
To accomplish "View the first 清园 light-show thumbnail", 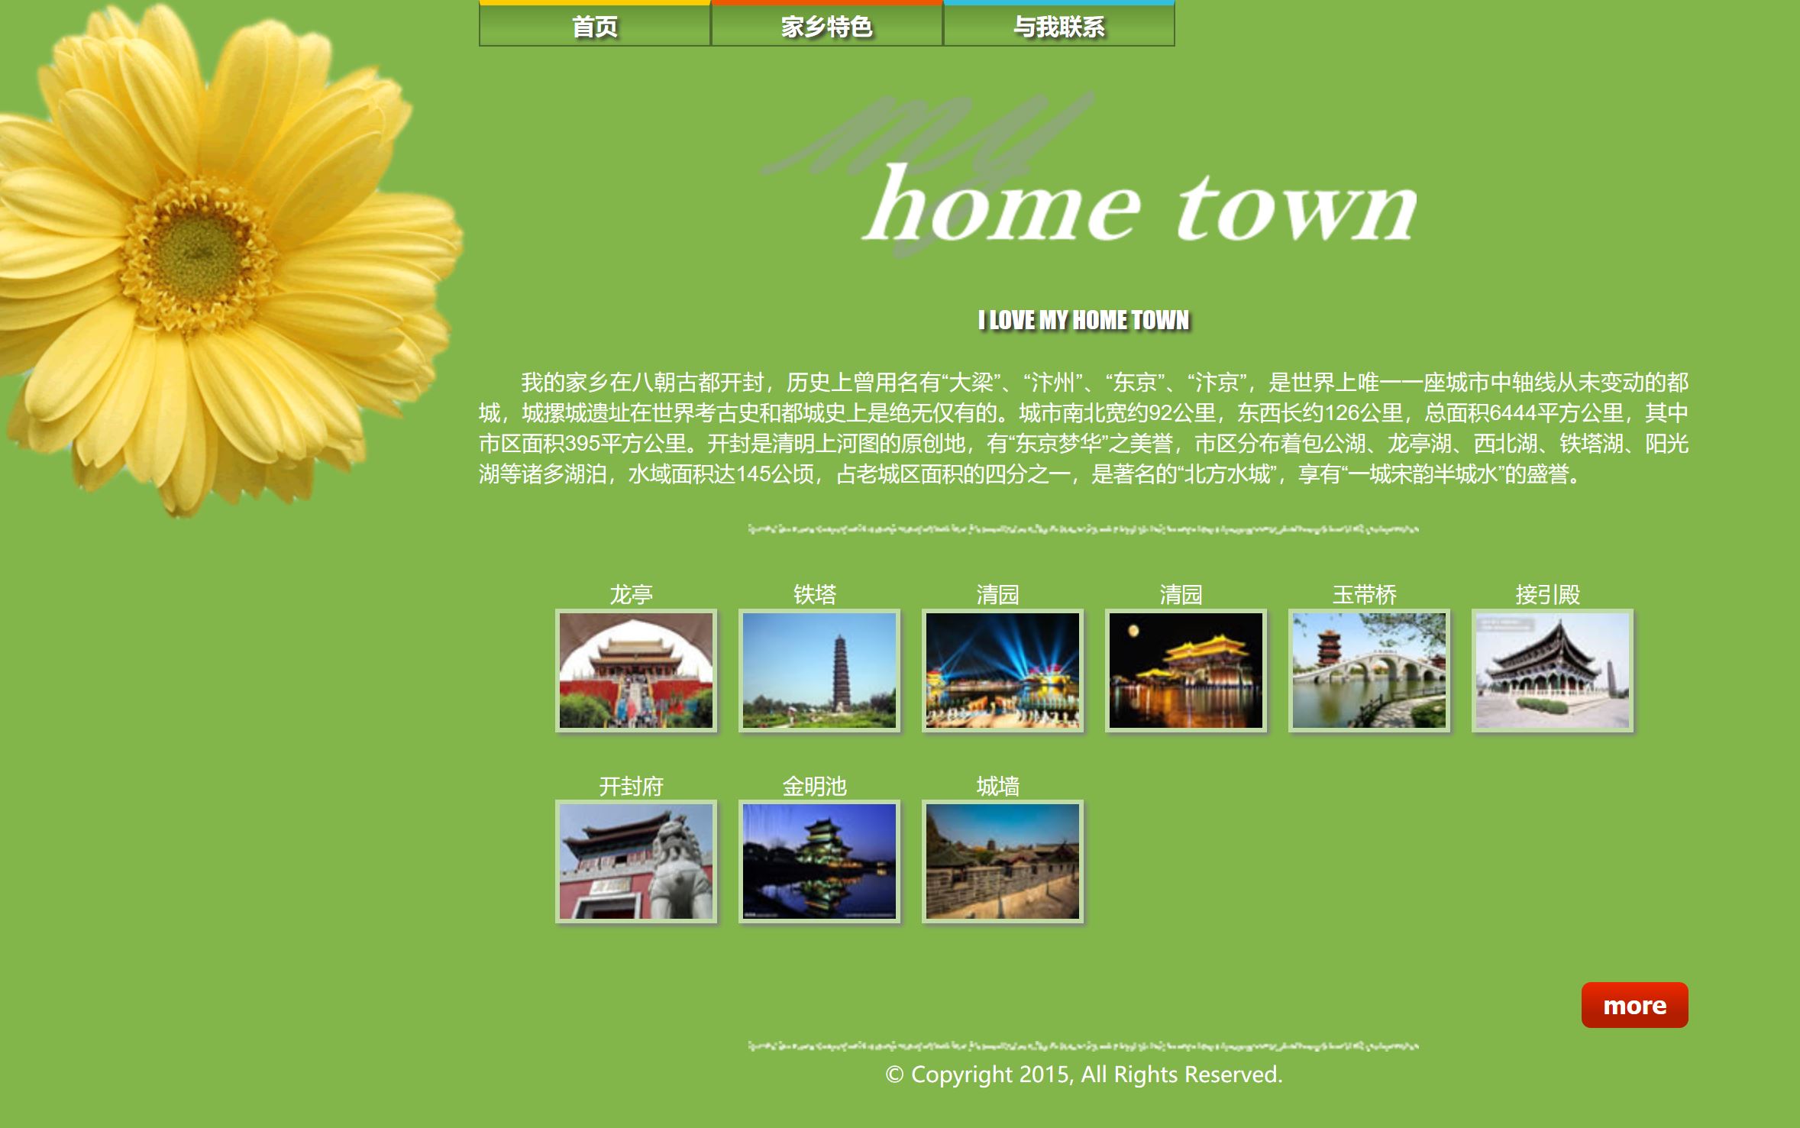I will click(1002, 671).
